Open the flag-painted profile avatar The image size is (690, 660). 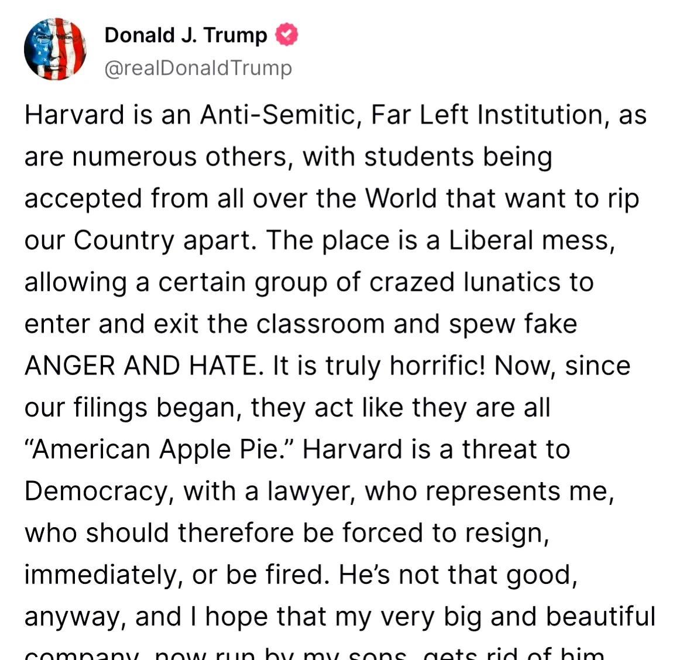55,49
